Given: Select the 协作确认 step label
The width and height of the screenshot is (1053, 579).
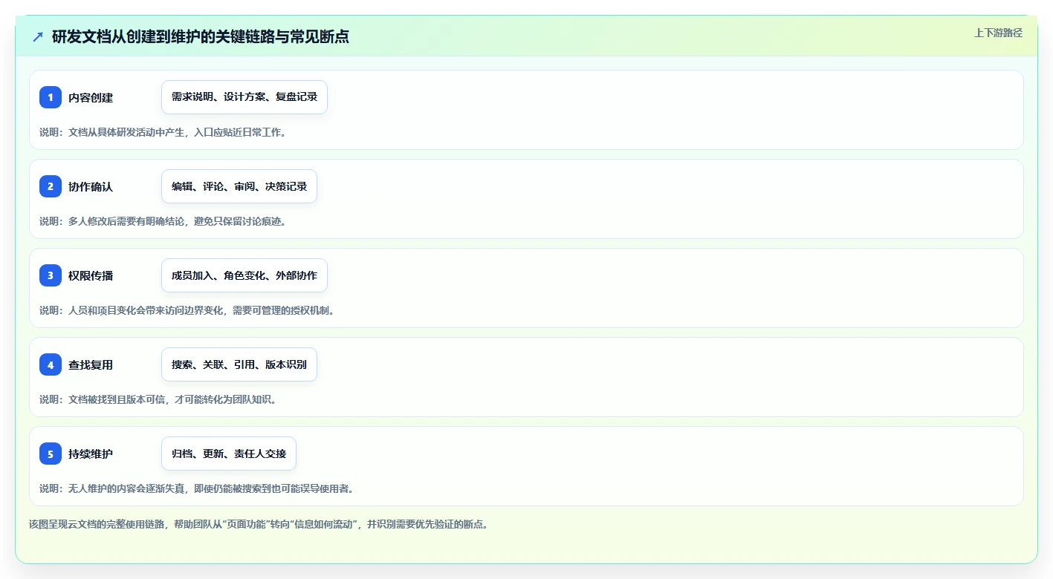Looking at the screenshot, I should pos(91,186).
